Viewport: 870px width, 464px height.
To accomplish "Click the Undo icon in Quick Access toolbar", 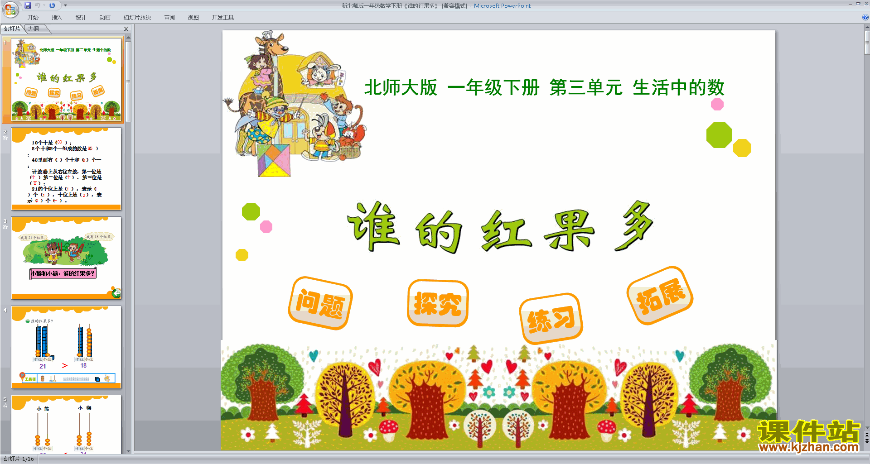I will click(37, 5).
